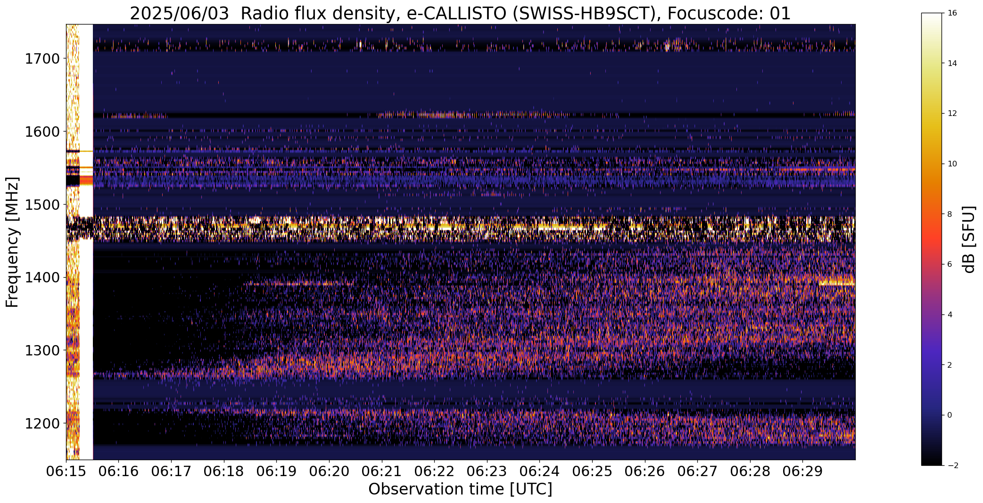
Task: Click the 06:21 time tick label
Action: coord(382,471)
